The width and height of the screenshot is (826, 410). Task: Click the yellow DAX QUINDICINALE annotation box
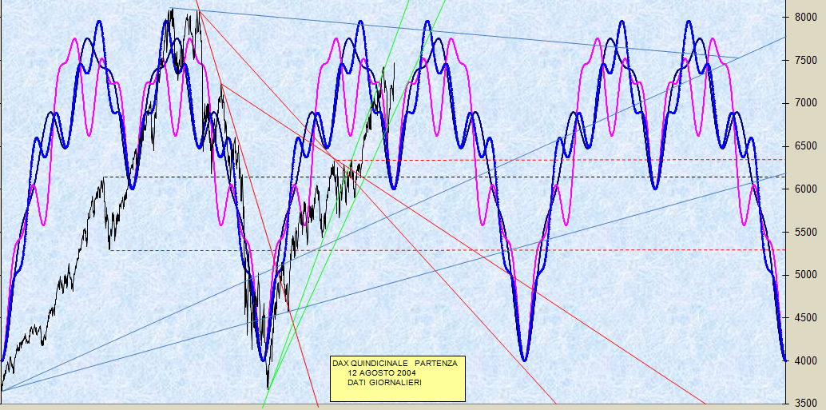click(398, 379)
